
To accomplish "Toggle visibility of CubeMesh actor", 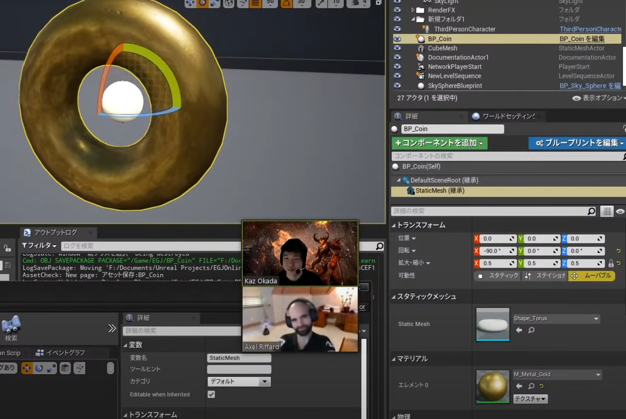I will pyautogui.click(x=398, y=48).
